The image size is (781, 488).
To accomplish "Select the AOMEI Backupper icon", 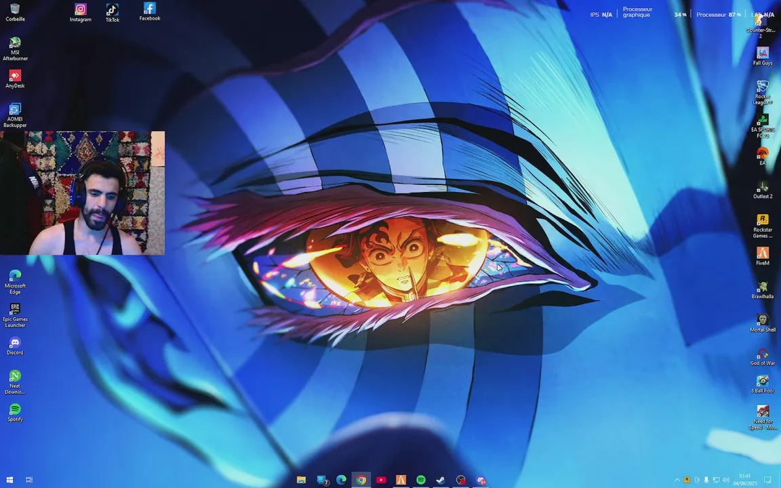I will pos(15,115).
